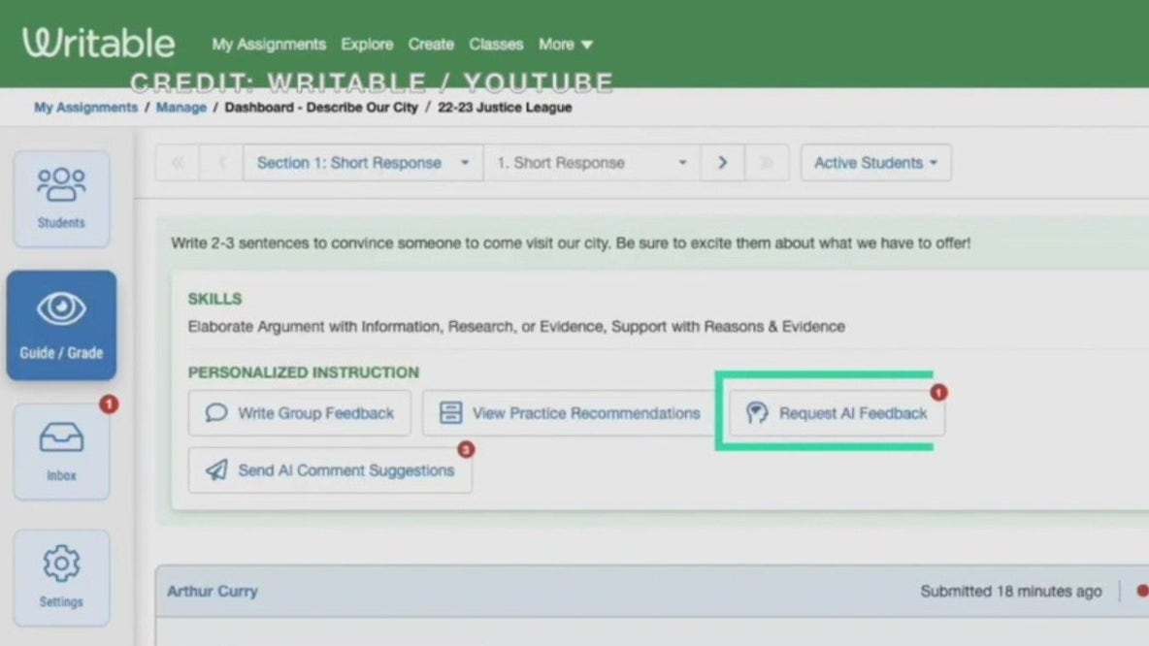1149x646 pixels.
Task: Select Classes in top navigation
Action: pyautogui.click(x=496, y=45)
